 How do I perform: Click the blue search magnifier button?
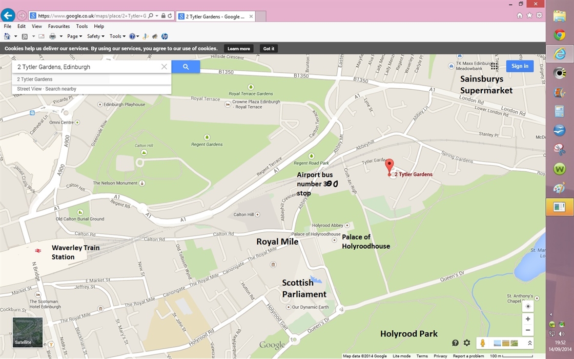[186, 67]
